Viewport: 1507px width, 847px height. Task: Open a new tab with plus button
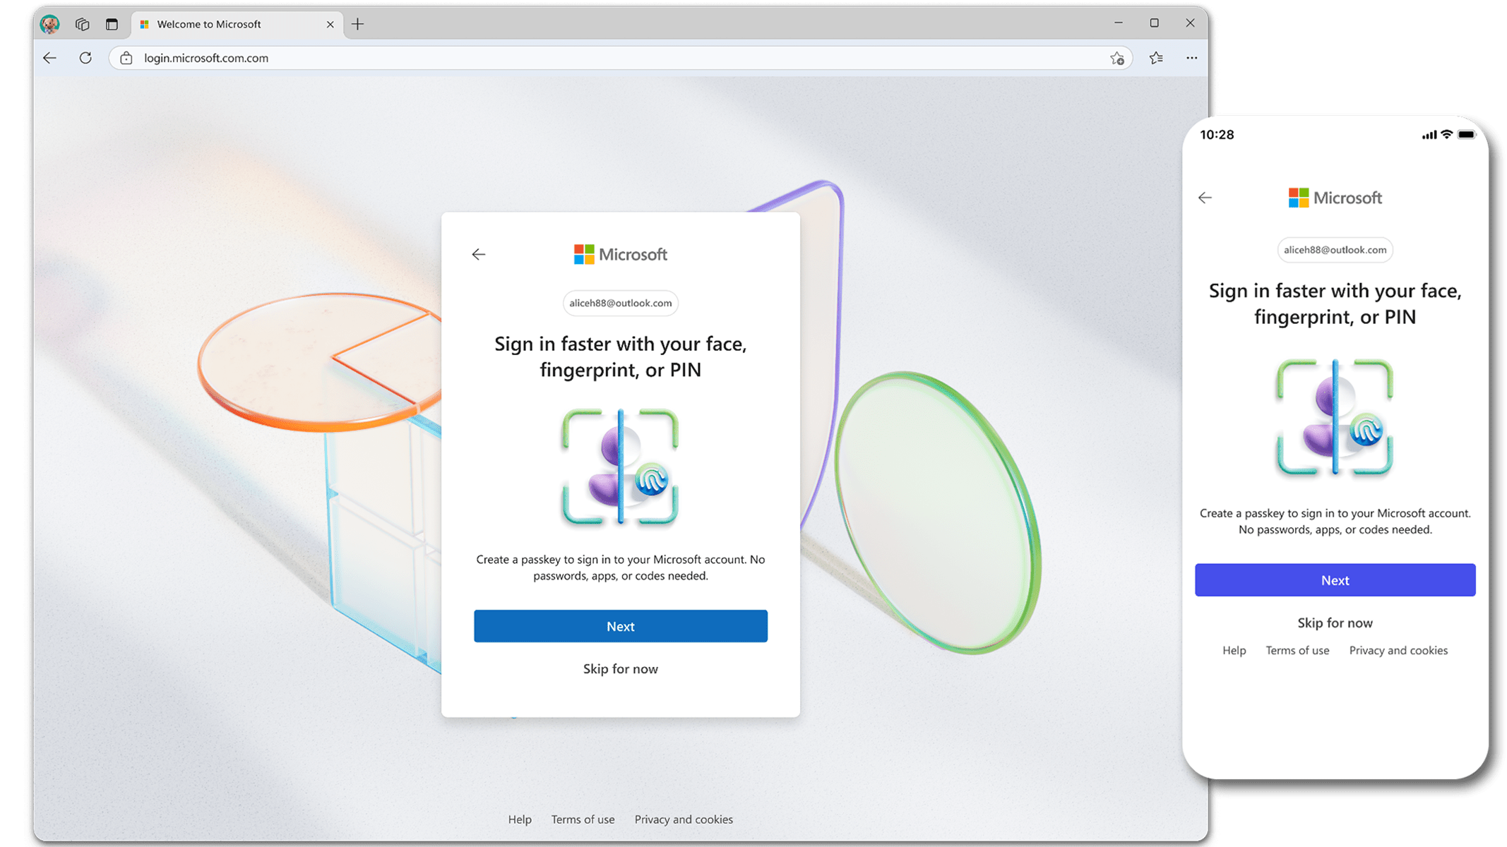pyautogui.click(x=358, y=24)
